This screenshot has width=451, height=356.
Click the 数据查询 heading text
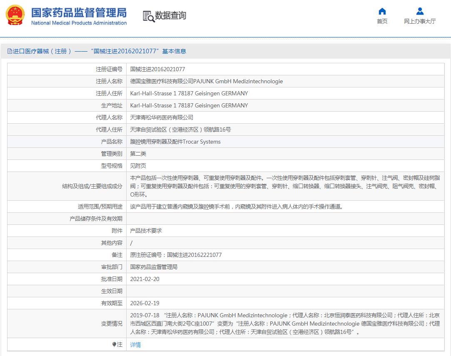tap(170, 15)
